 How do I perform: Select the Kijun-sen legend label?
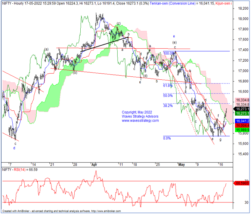tap(223, 3)
